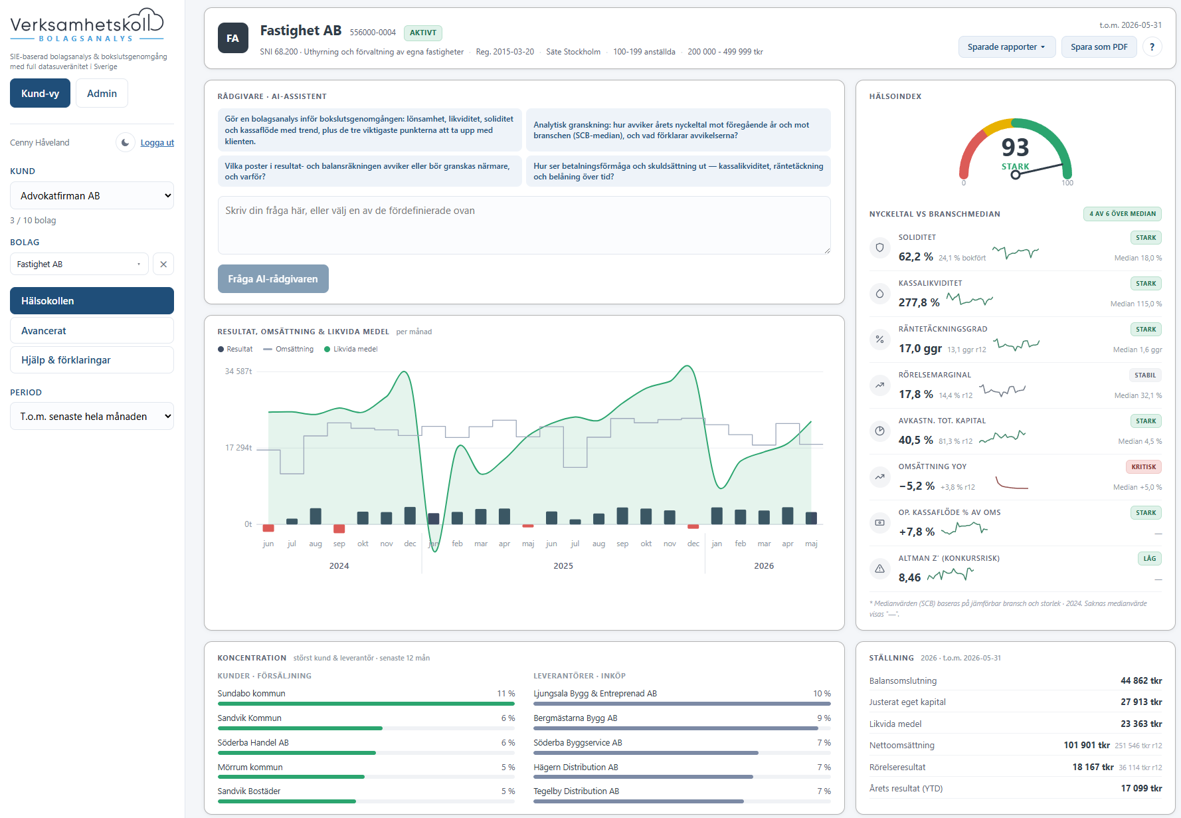The height and width of the screenshot is (818, 1181).
Task: Click Omsättning YoY trend icon
Action: (x=879, y=477)
